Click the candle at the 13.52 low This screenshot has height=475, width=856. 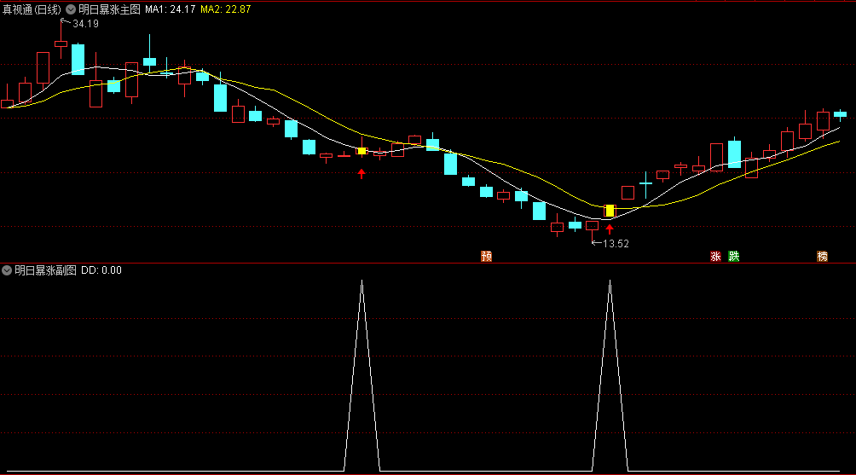(x=592, y=225)
